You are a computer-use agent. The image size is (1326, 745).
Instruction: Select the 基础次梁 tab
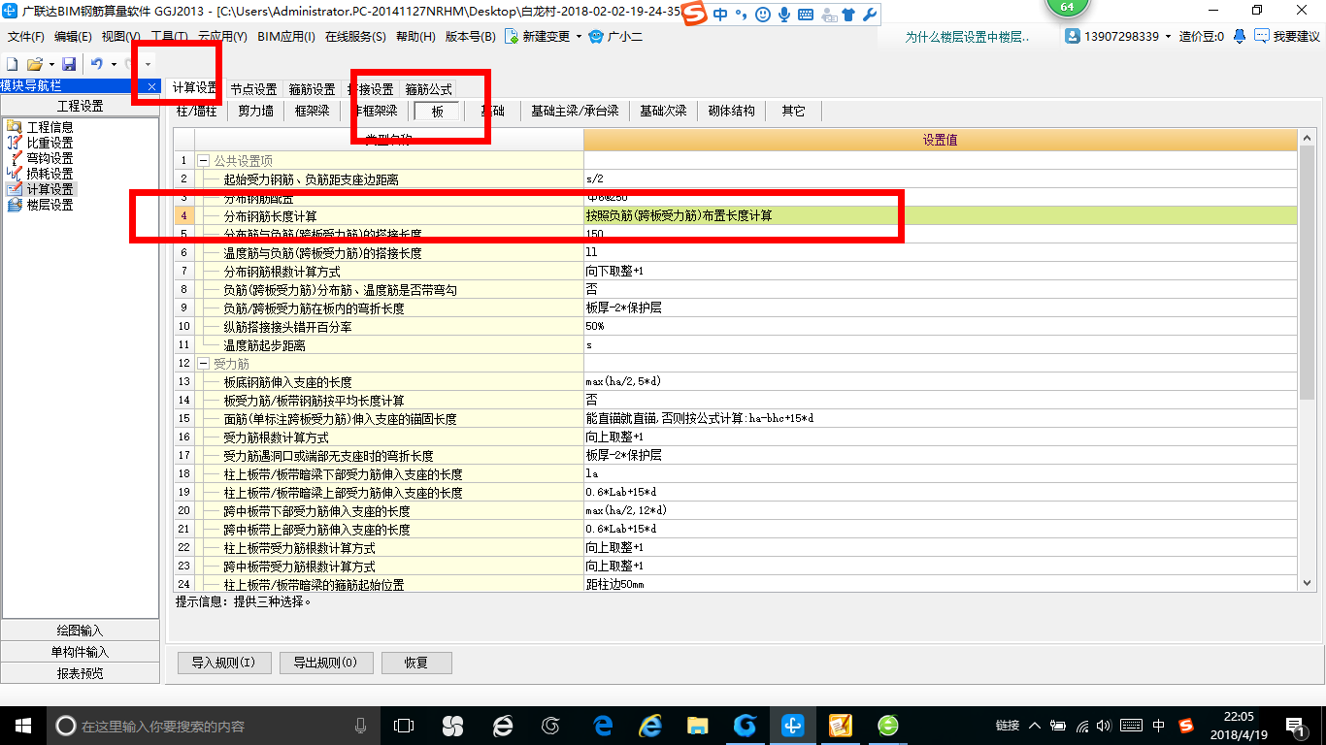pyautogui.click(x=663, y=111)
